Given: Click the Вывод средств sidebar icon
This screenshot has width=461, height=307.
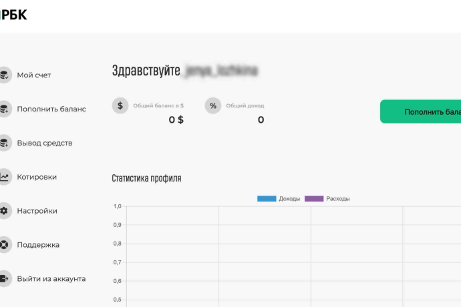Looking at the screenshot, I should (x=4, y=143).
